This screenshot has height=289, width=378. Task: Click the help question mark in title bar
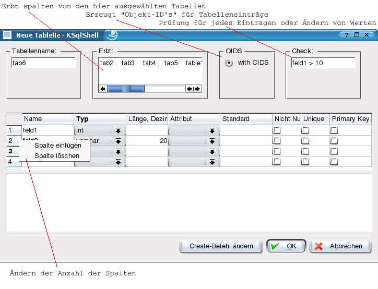point(345,35)
